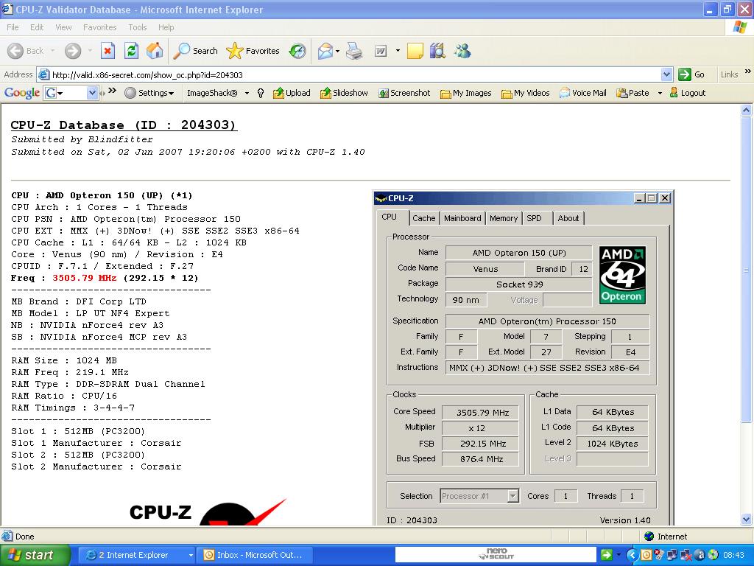This screenshot has width=754, height=566.
Task: Open the File menu
Action: click(x=13, y=27)
